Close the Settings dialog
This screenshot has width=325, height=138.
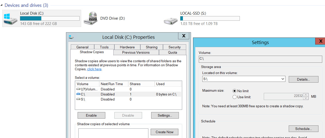[320, 41]
